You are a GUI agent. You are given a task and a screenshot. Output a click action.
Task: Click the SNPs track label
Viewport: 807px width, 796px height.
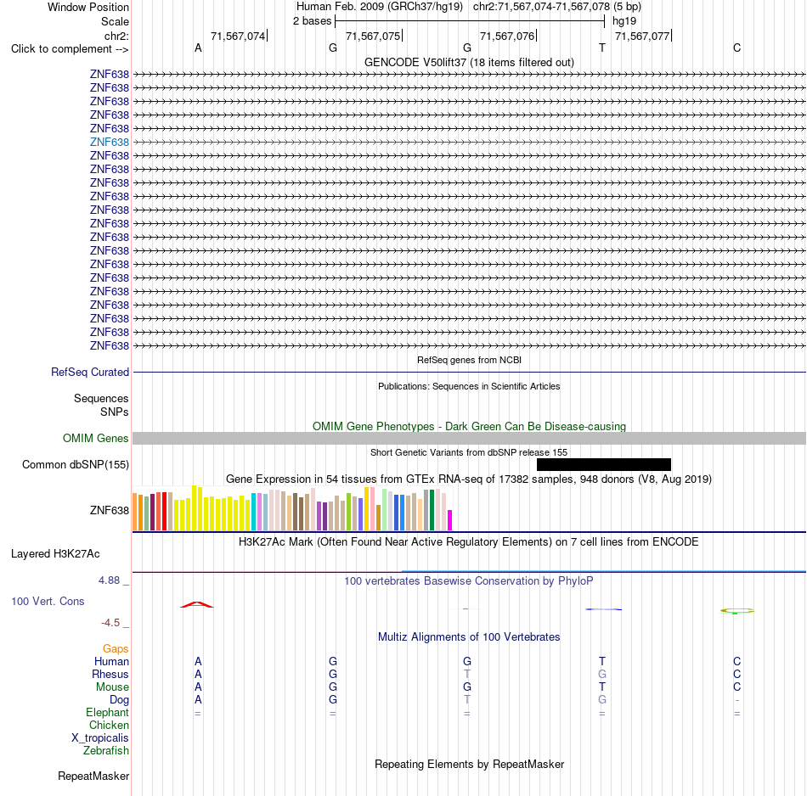tap(115, 412)
